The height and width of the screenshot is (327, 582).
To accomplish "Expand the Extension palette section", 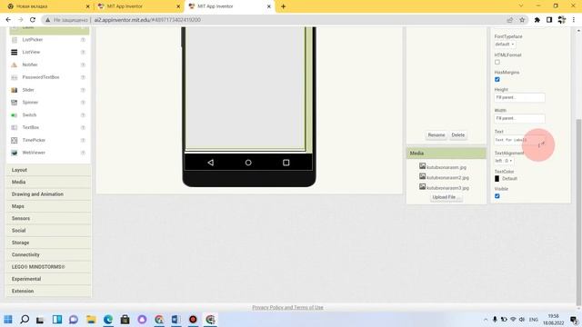I will pyautogui.click(x=48, y=291).
